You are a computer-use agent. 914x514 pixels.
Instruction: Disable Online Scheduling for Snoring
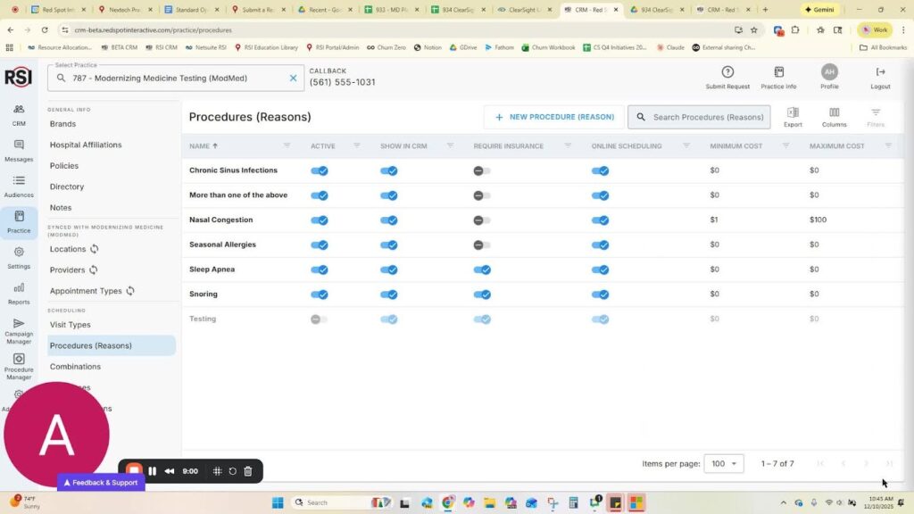(x=600, y=294)
